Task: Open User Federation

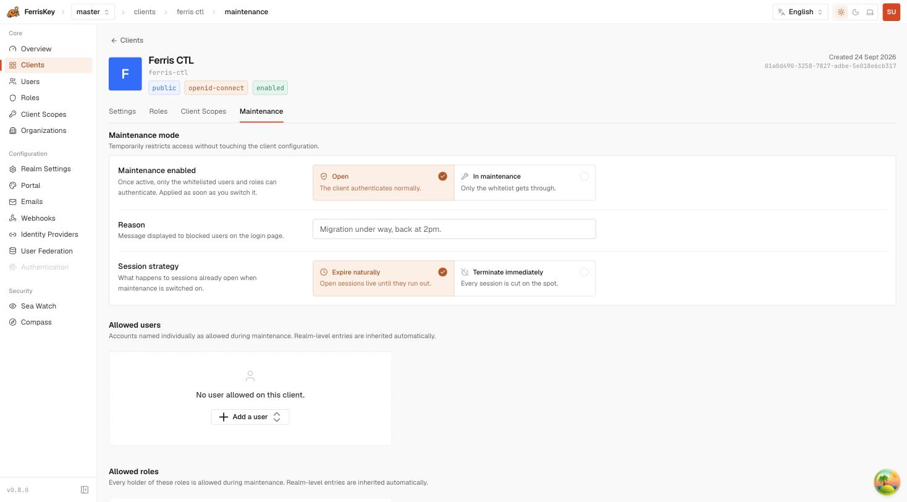Action: coord(48,251)
